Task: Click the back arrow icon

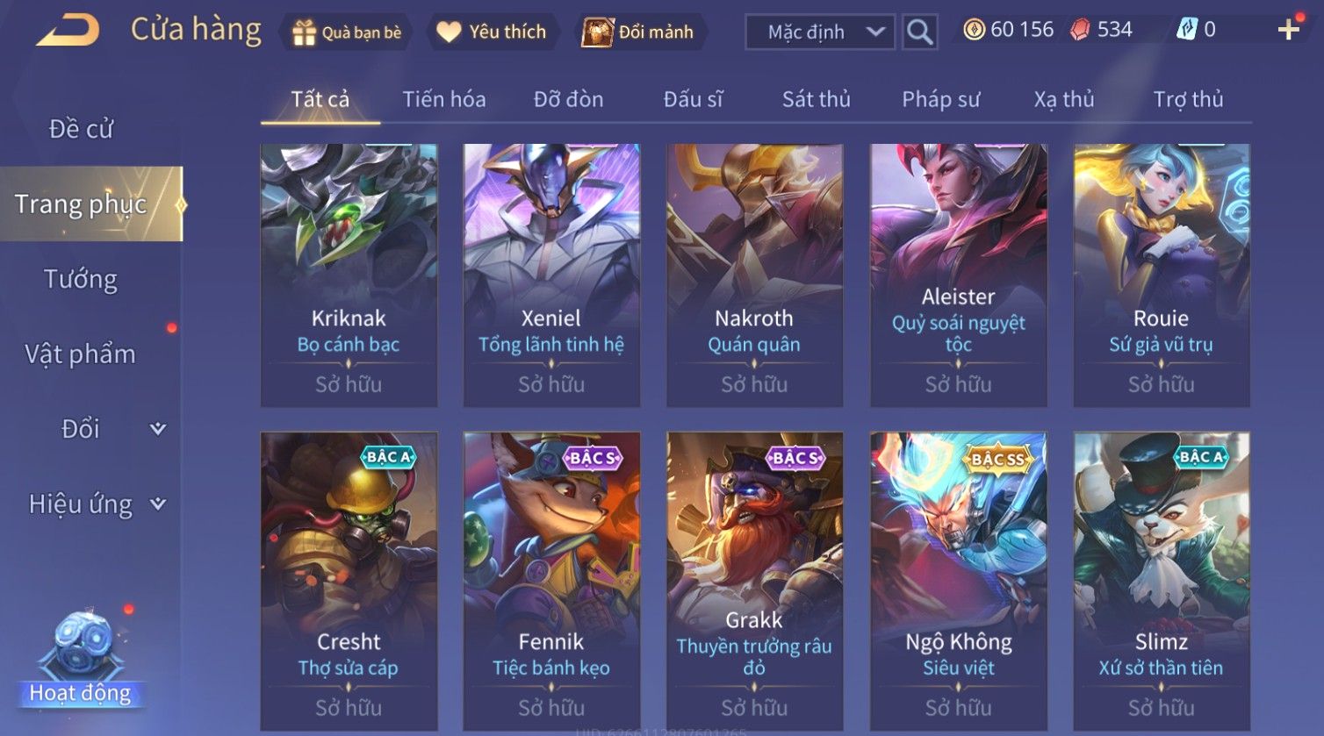Action: (x=68, y=31)
